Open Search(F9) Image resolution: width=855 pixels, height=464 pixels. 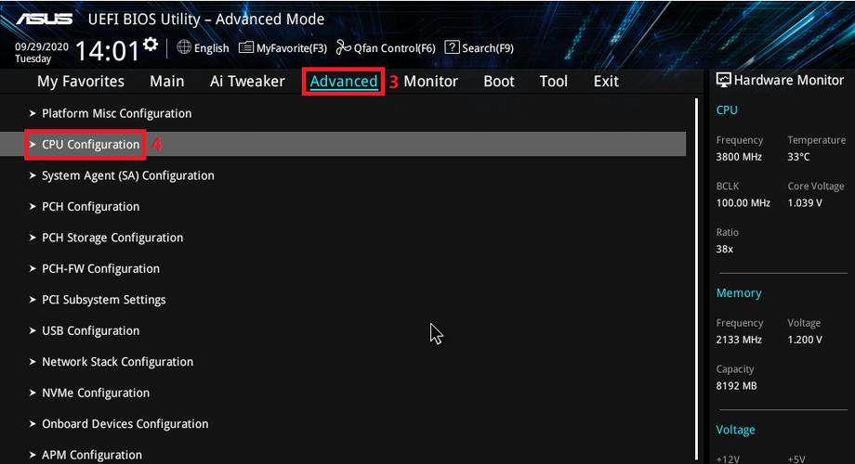click(x=488, y=48)
